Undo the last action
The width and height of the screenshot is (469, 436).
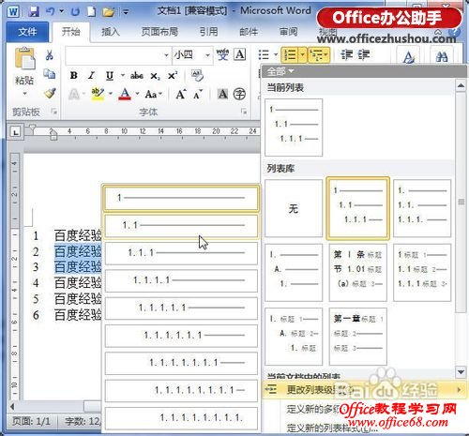(x=50, y=12)
